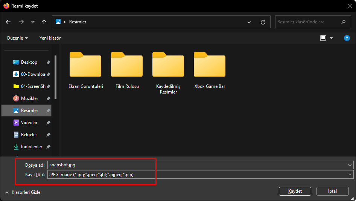Click the pin icon beside 00-Downloa
The height and width of the screenshot is (201, 356).
click(49, 74)
